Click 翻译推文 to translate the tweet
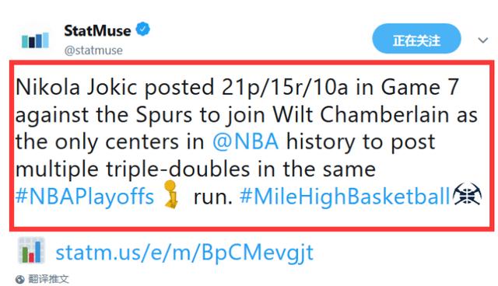Image resolution: width=498 pixels, height=286 pixels. click(x=48, y=279)
